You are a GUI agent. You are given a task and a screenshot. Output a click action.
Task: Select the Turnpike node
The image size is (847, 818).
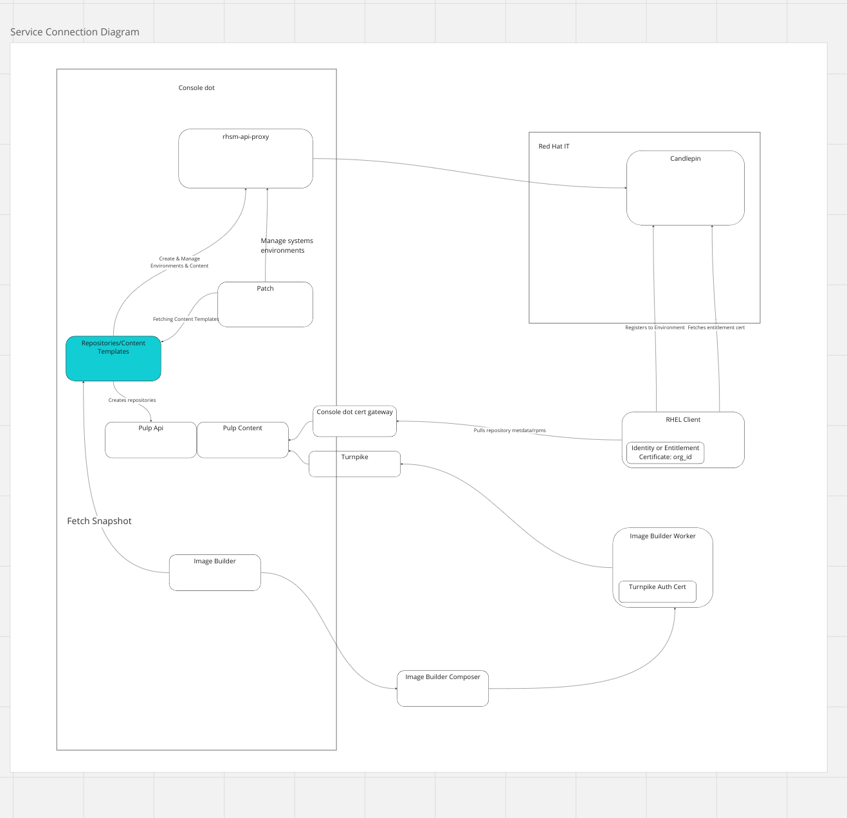click(354, 464)
